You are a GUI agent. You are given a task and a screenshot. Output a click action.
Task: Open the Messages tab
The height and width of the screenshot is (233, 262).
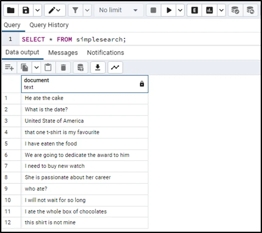(x=63, y=53)
